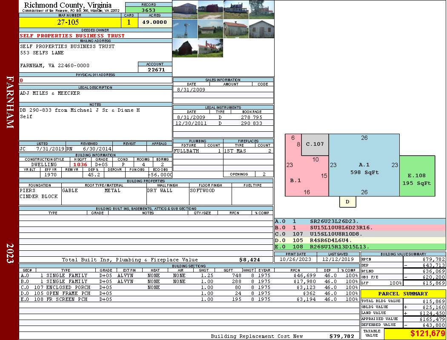This screenshot has height=340, width=447.
Task: Click the FULLBATH plumbing fixture row
Action: [x=198, y=151]
